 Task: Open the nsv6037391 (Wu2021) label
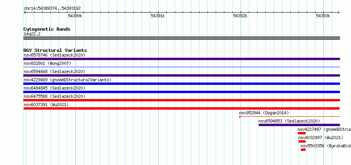click(46, 104)
